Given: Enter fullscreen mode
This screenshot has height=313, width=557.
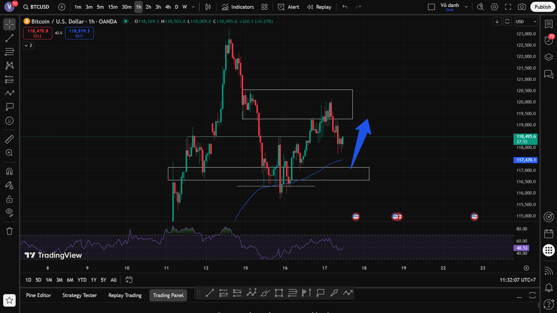Looking at the screenshot, I should [508, 7].
